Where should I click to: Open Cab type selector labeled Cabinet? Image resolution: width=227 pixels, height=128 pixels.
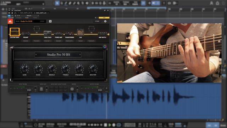[81, 41]
